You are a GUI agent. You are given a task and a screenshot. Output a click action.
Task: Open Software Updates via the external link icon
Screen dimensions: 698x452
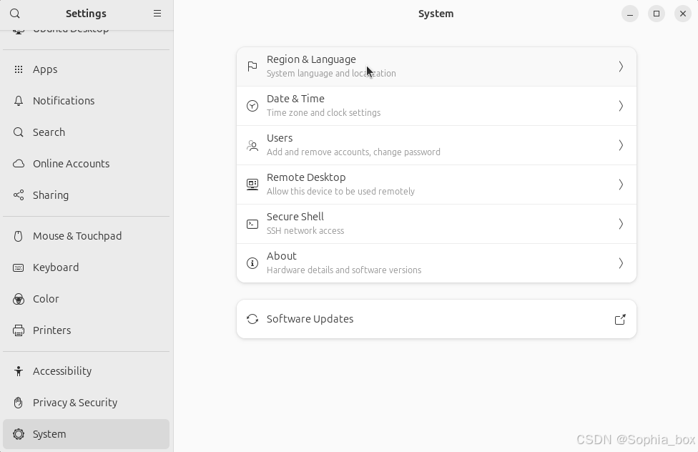click(x=620, y=319)
